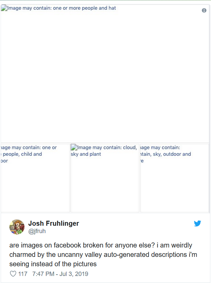
Task: Click the @jfruh handle
Action: pos(37,231)
